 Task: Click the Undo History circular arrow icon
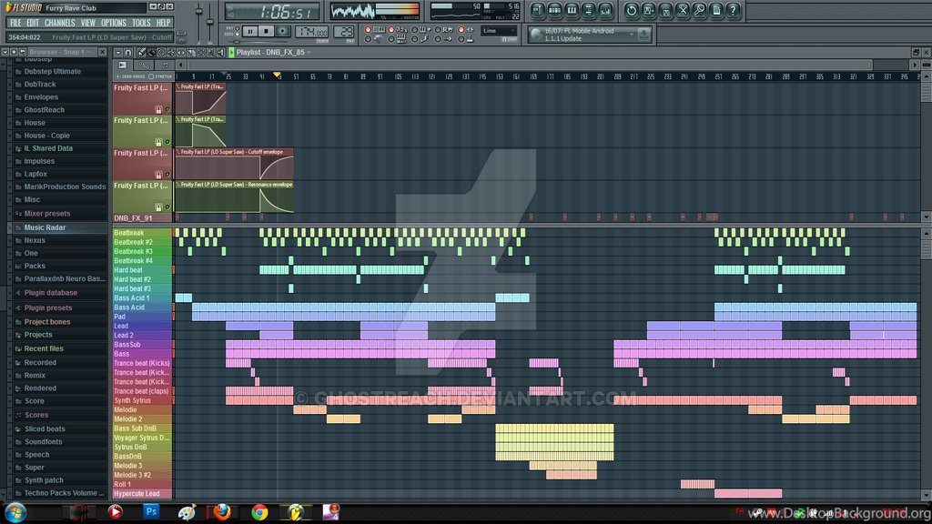pos(632,11)
